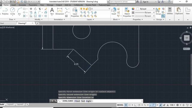Toggle polar tracking in status bar
The image size is (192, 108).
coord(139,105)
